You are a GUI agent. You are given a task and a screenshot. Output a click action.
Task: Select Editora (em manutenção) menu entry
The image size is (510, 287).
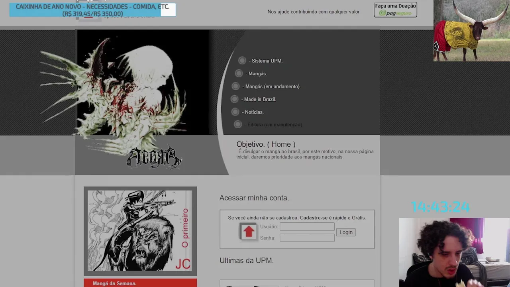point(273,125)
